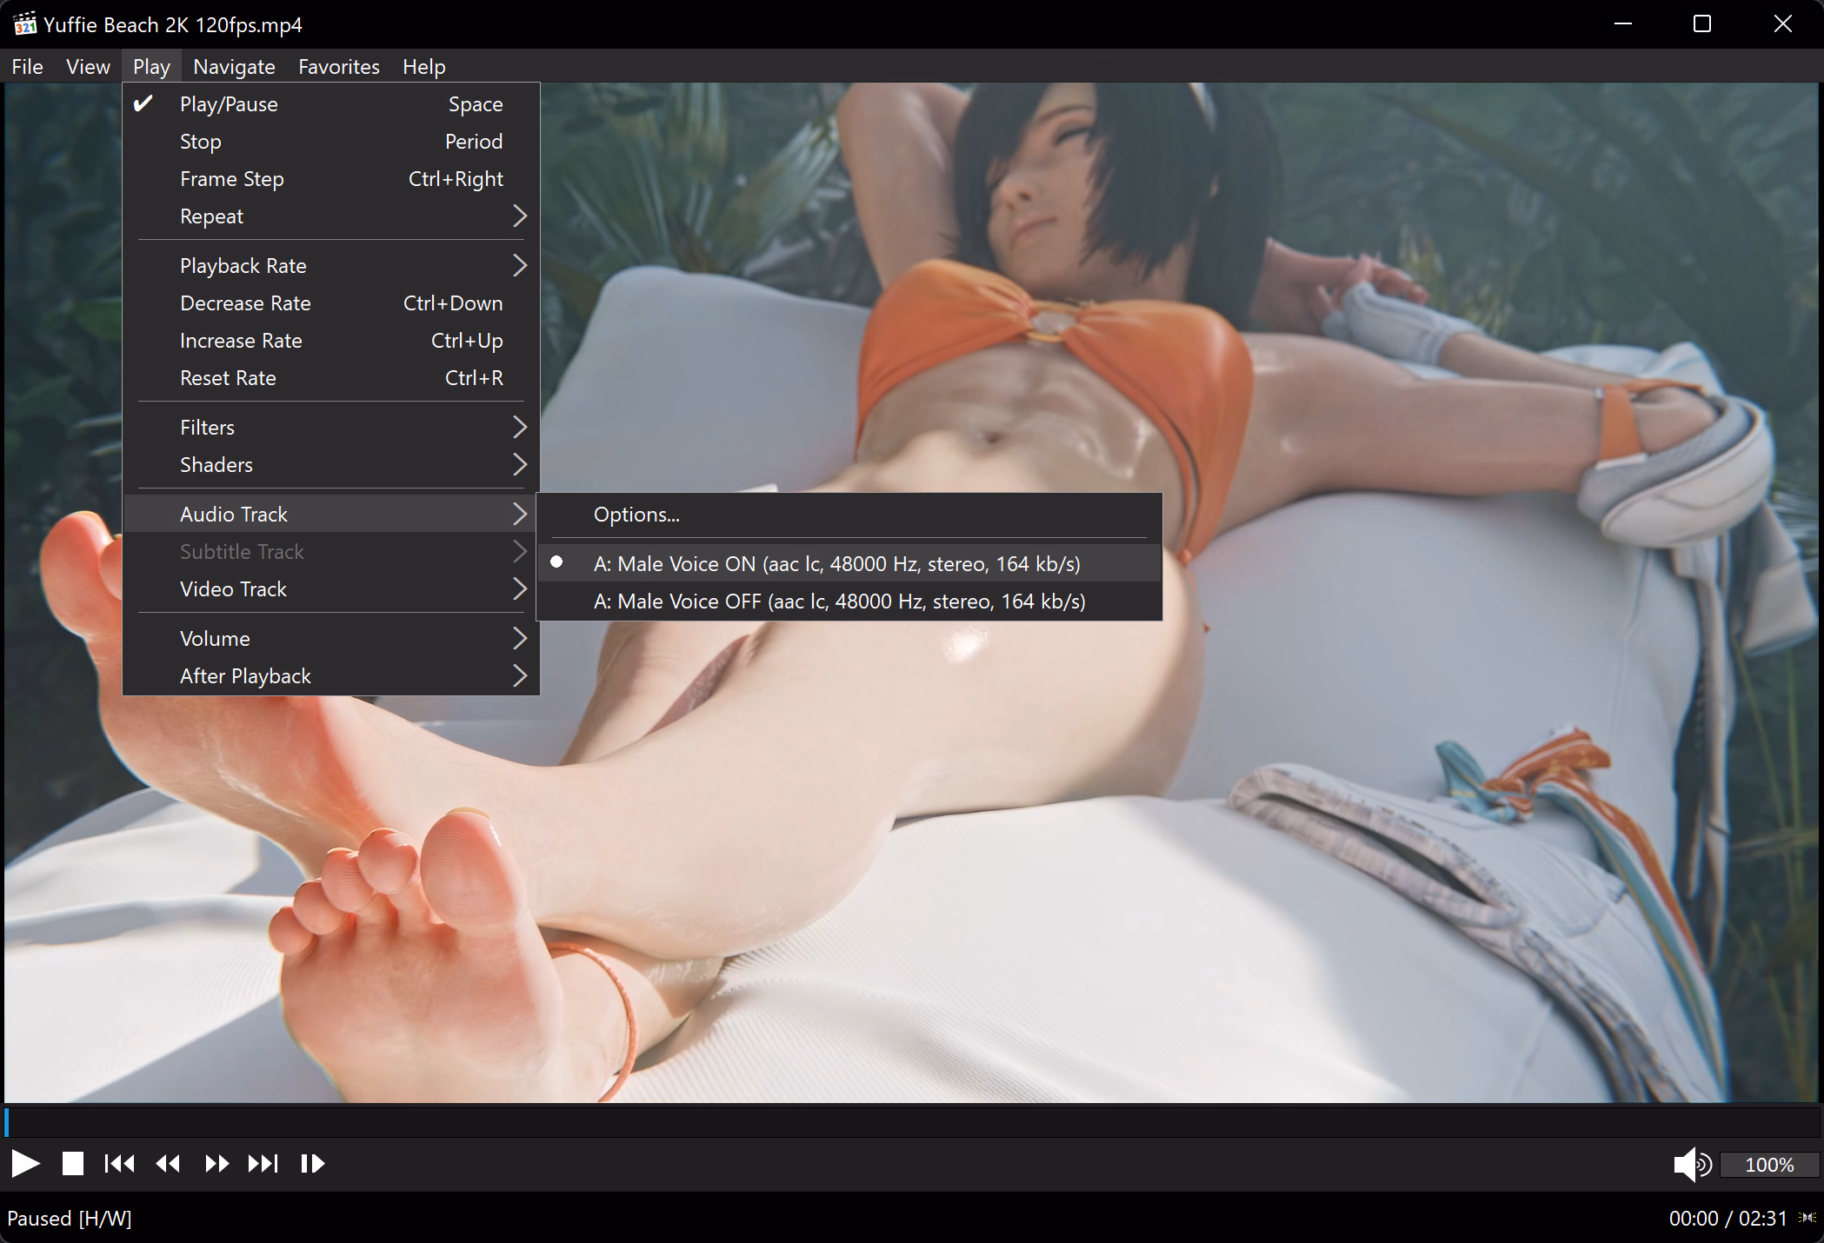
Task: Open the Favorites menu
Action: pyautogui.click(x=339, y=67)
